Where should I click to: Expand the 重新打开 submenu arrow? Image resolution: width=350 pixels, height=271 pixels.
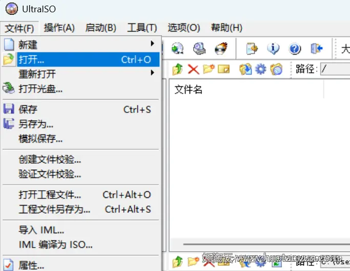[x=152, y=73]
